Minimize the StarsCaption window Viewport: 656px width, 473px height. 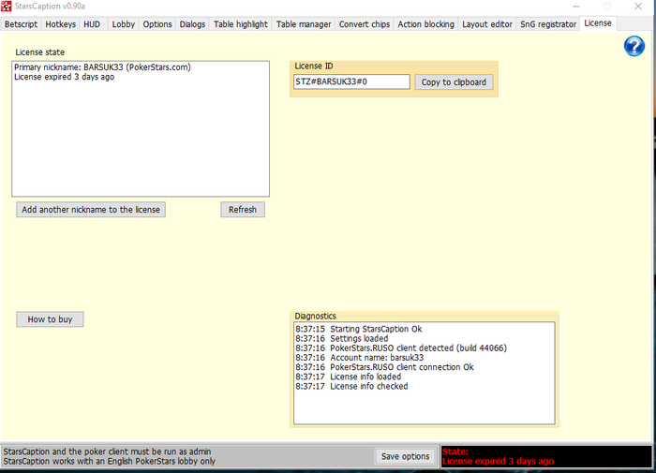576,7
